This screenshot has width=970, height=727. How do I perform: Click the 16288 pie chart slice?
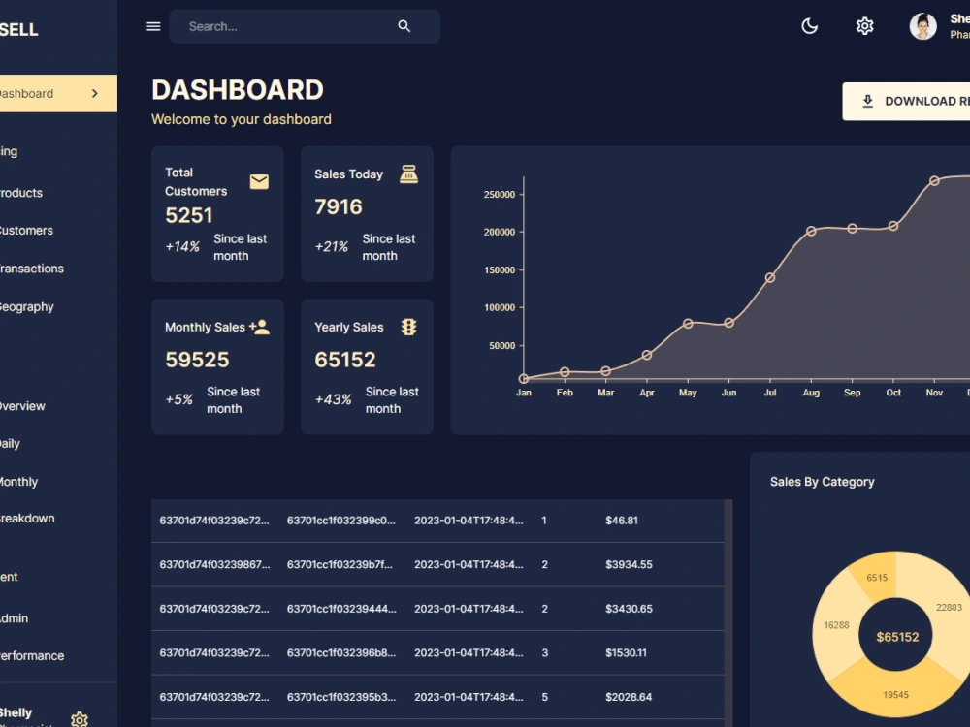[836, 625]
